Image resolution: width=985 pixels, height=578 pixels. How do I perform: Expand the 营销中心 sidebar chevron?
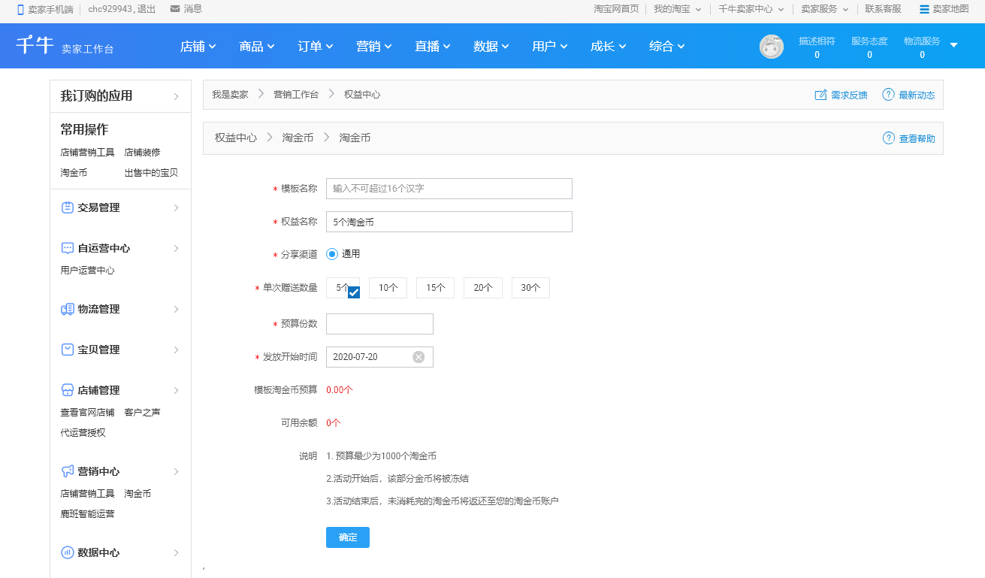(x=177, y=471)
